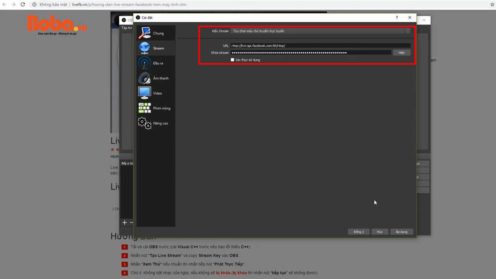Open the Đầu ra output settings icon
Image resolution: width=496 pixels, height=279 pixels.
[x=145, y=63]
